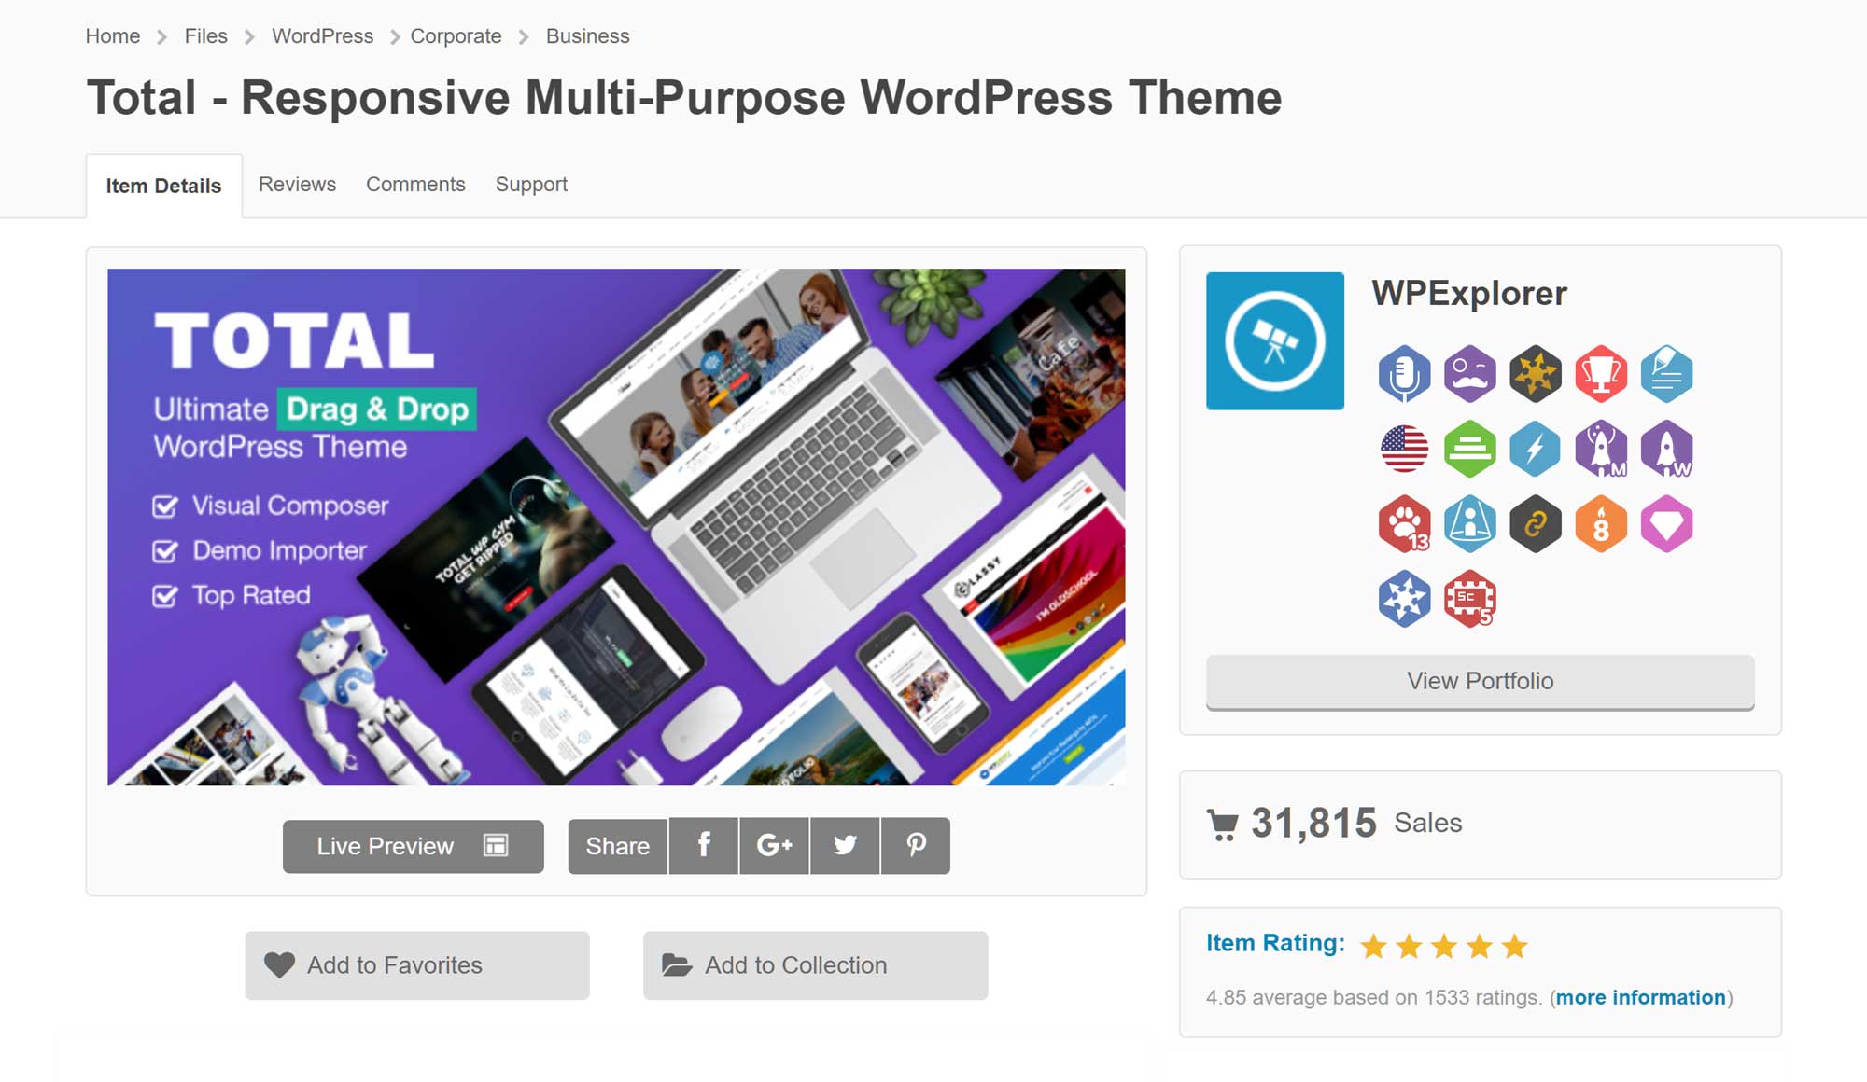
Task: Share on Twitter
Action: (x=845, y=846)
